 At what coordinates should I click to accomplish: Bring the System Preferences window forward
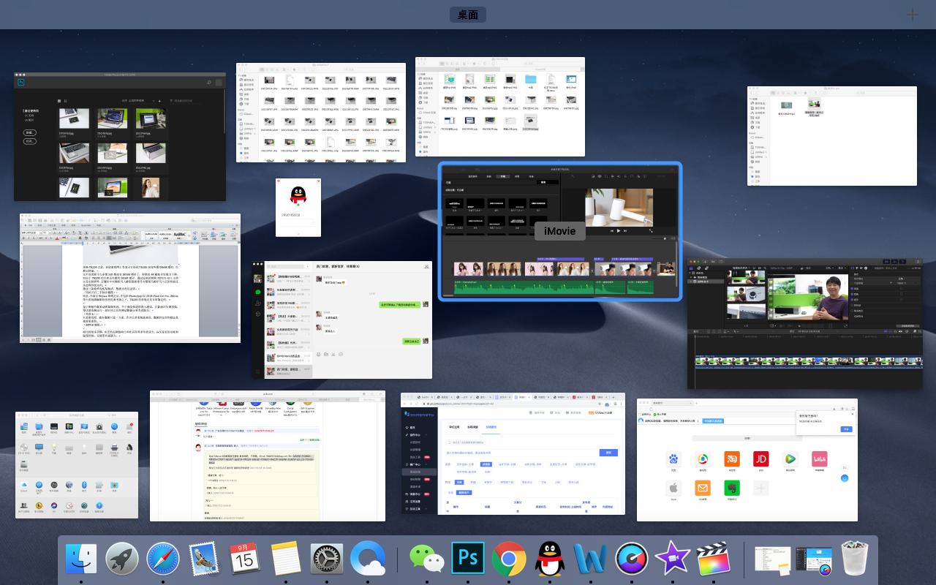tap(77, 465)
